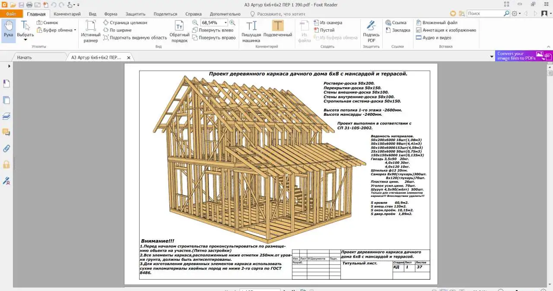Rotate page left with Повернуть влево
The width and height of the screenshot is (553, 291).
point(213,30)
